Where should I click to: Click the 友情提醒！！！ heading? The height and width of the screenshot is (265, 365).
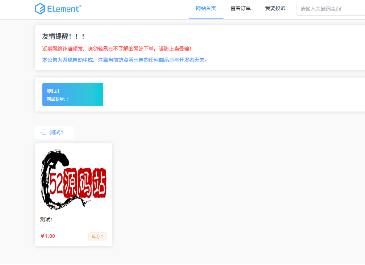63,37
